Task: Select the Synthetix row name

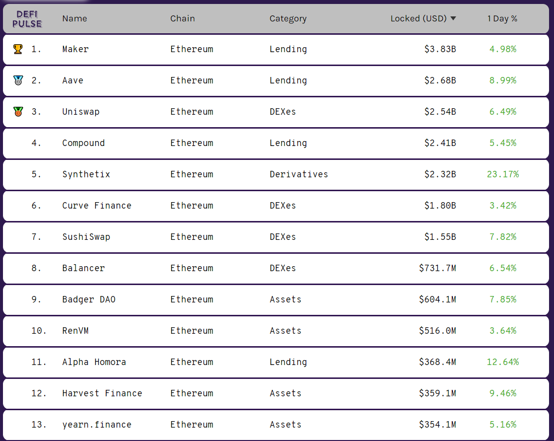Action: point(86,174)
